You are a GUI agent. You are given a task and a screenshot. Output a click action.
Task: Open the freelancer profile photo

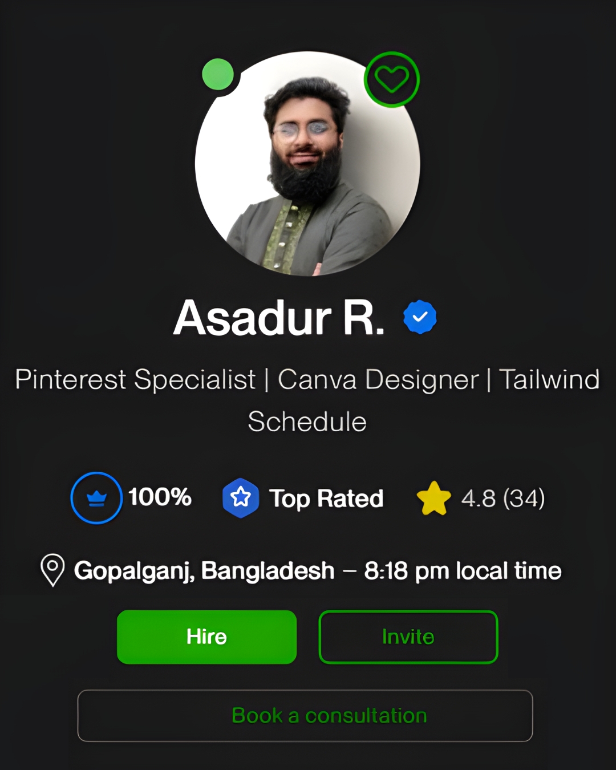click(x=307, y=164)
